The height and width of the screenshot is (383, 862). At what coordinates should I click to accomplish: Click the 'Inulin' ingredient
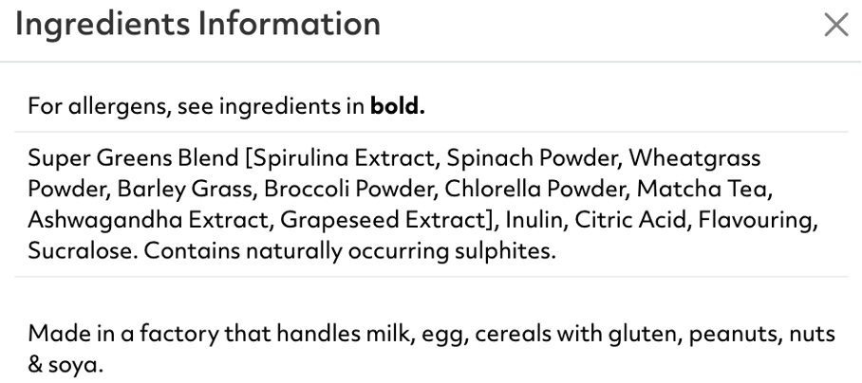tap(535, 220)
